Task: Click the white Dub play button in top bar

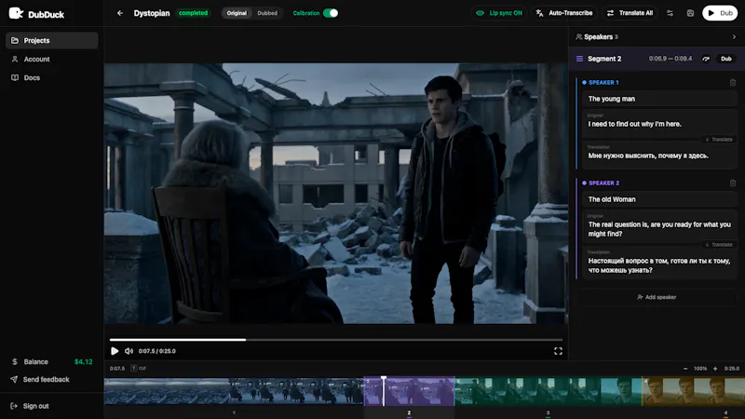Action: pyautogui.click(x=720, y=13)
